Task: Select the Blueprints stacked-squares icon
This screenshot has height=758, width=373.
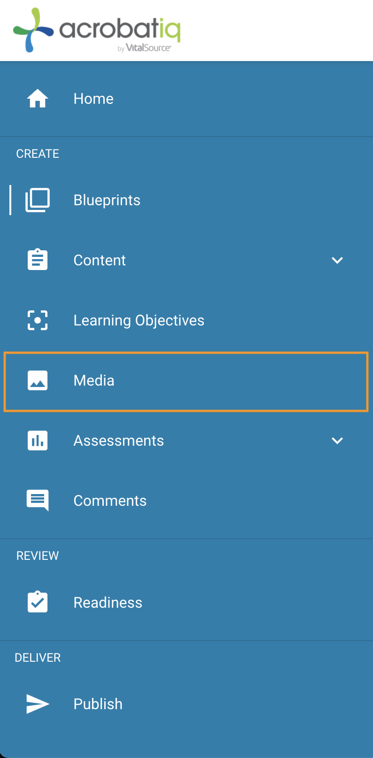Action: click(x=38, y=200)
